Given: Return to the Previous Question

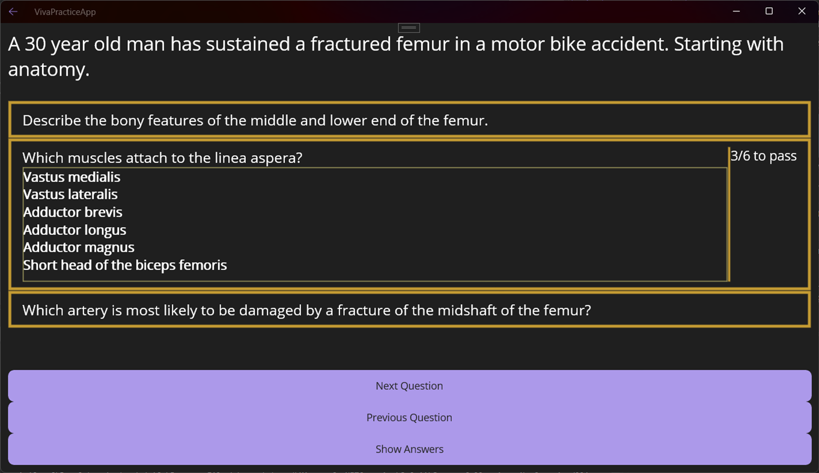Looking at the screenshot, I should pos(409,417).
